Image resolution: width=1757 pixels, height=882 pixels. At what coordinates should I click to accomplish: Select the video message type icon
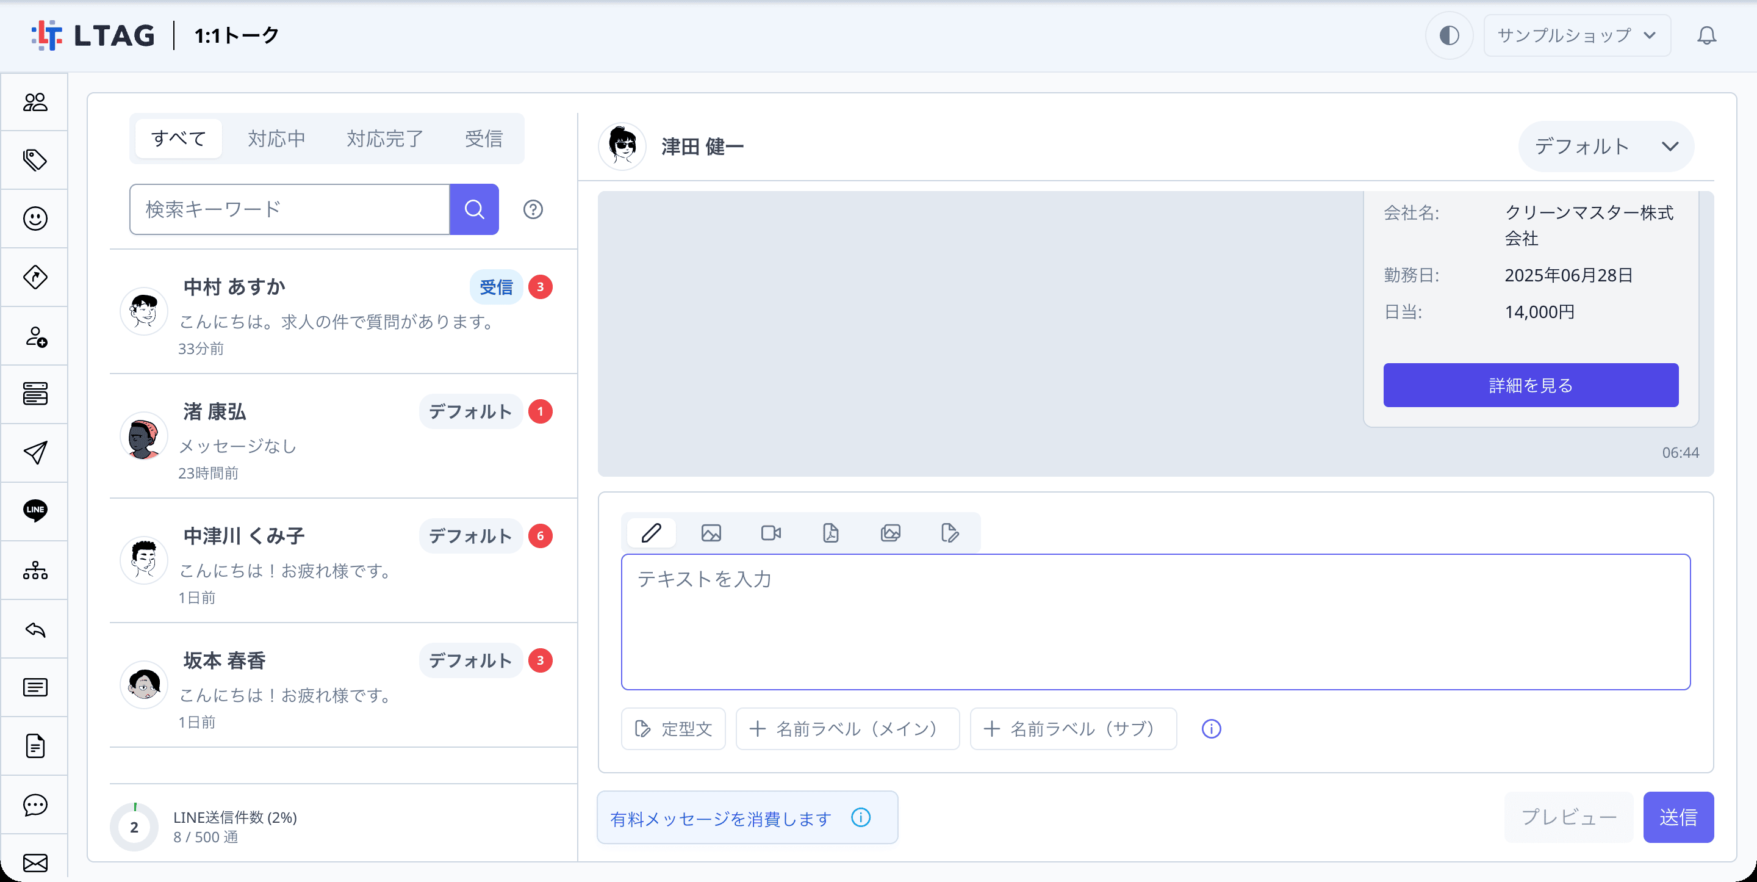coord(771,532)
